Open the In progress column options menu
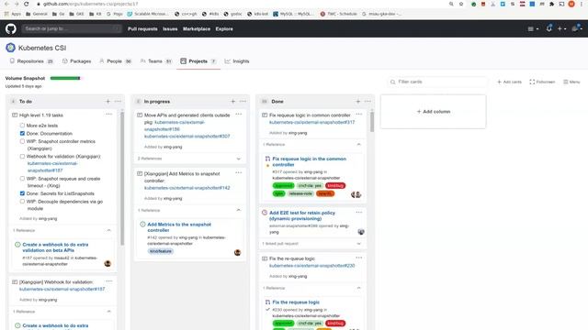 (243, 102)
